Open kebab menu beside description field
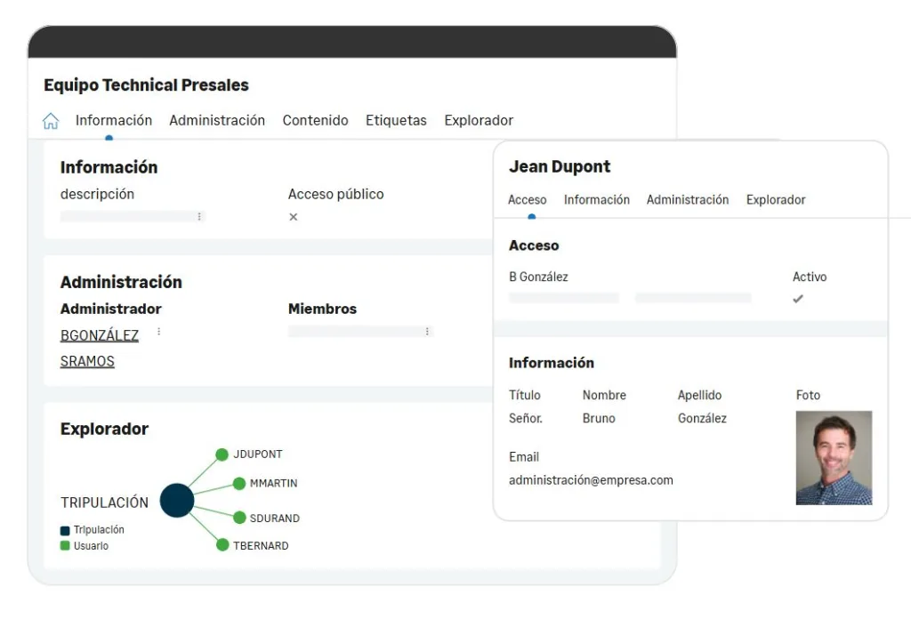The height and width of the screenshot is (619, 911). click(199, 217)
